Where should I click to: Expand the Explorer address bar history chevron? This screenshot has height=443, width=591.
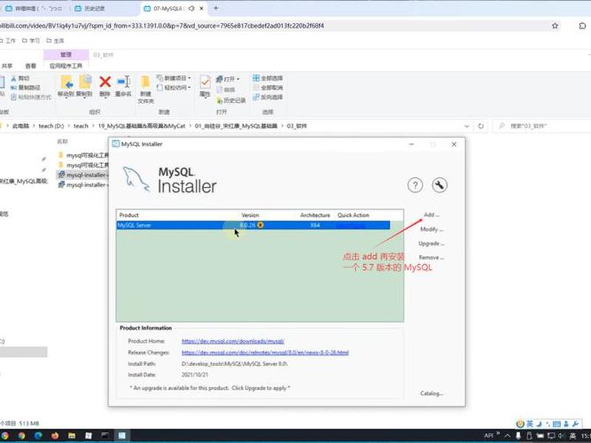(x=467, y=126)
